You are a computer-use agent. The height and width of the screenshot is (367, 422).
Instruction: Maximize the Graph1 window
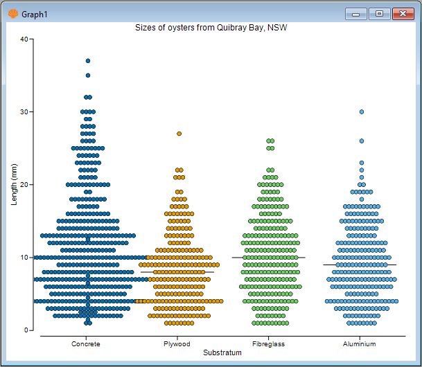(378, 13)
